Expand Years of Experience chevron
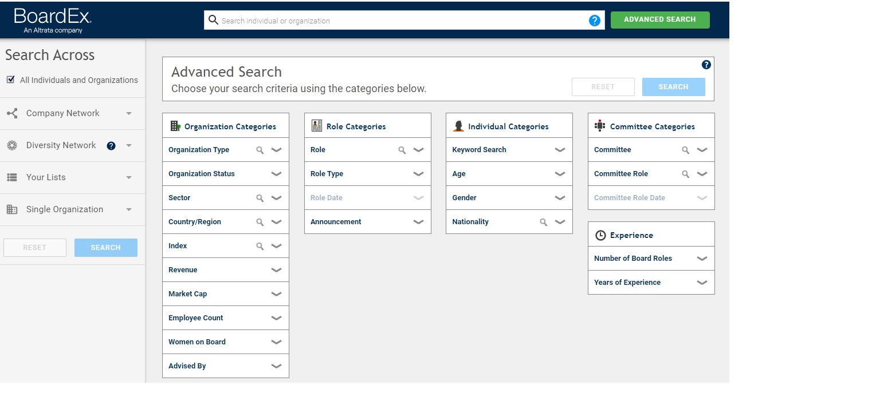The height and width of the screenshot is (401, 872). coord(702,283)
